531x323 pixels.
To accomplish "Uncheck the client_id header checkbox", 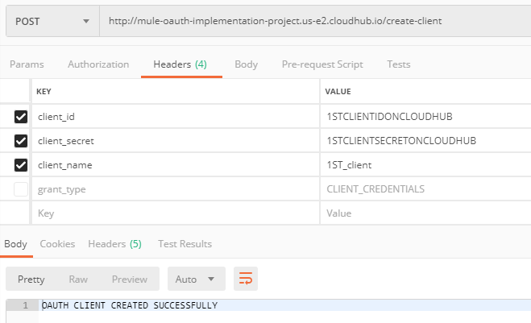I will tap(21, 117).
